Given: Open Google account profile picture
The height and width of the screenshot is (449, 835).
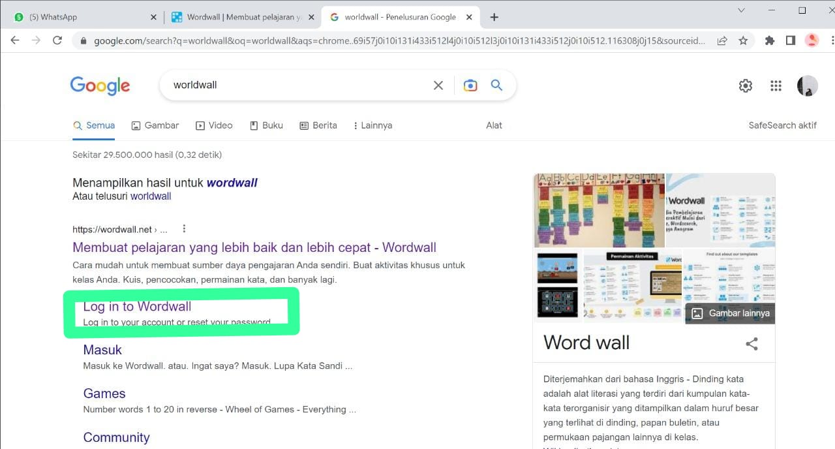Looking at the screenshot, I should click(808, 85).
